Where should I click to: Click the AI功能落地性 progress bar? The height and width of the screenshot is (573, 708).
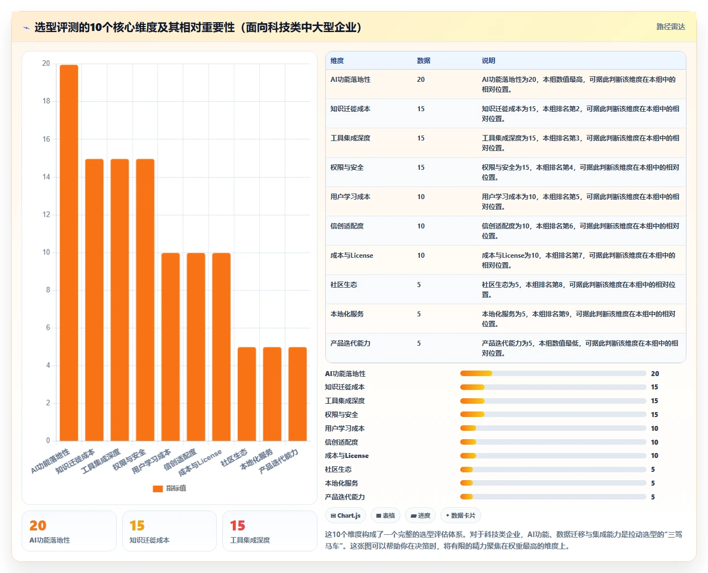coord(553,373)
